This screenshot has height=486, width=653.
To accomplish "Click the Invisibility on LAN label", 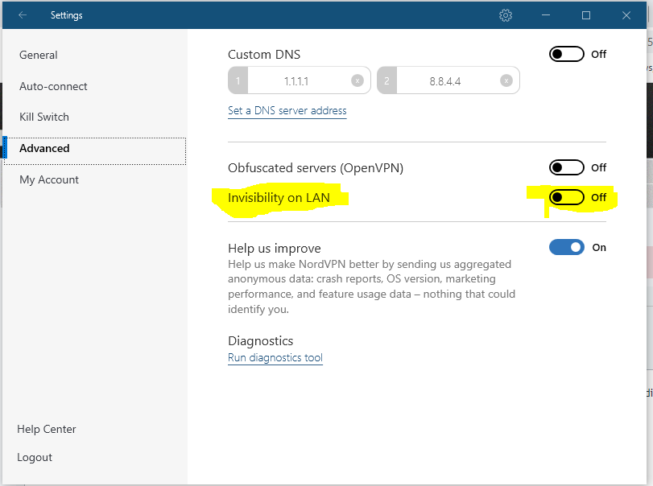I will click(x=279, y=198).
